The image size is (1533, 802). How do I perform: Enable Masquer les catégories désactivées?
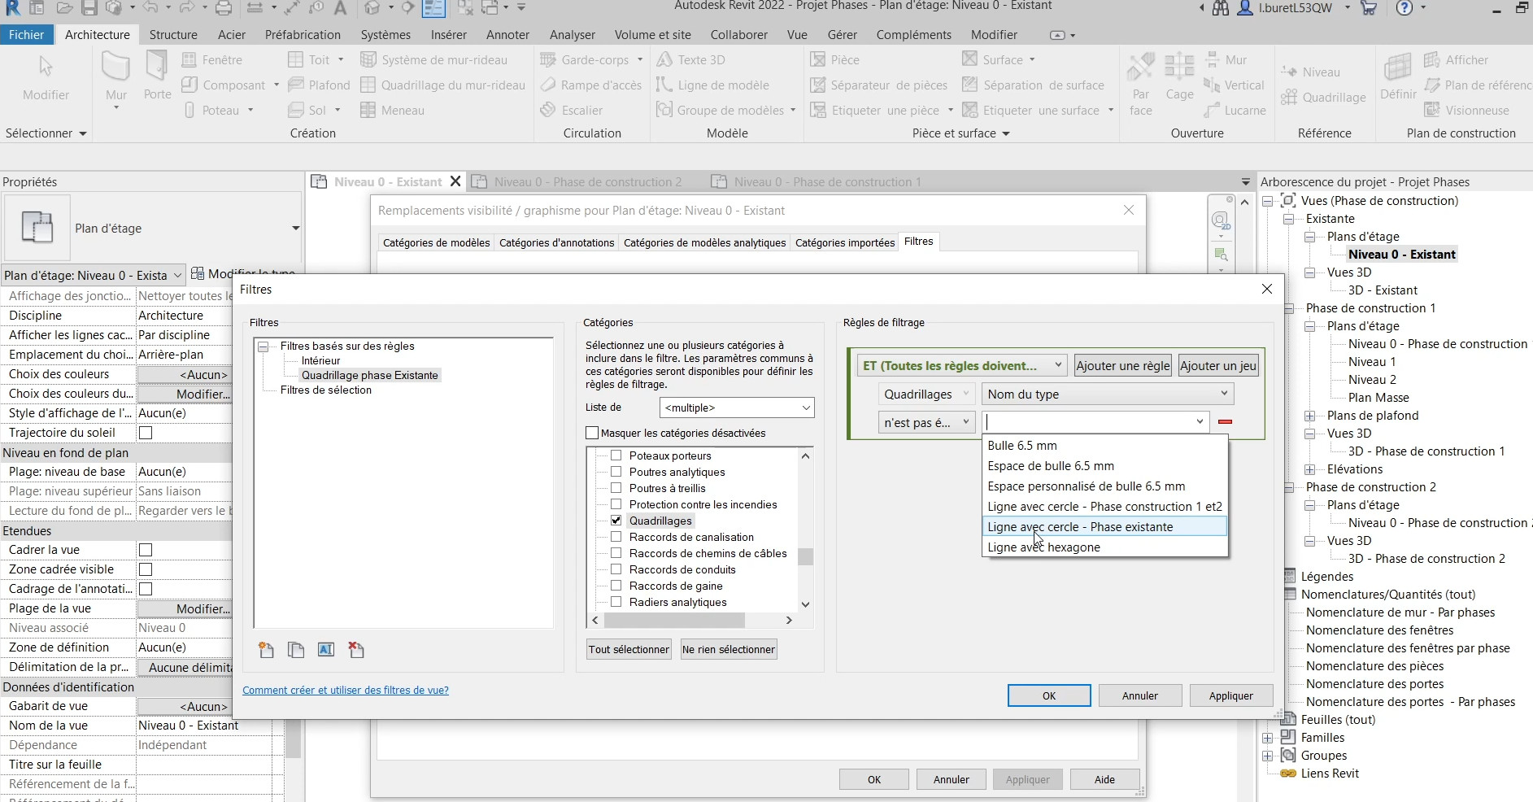coord(592,433)
